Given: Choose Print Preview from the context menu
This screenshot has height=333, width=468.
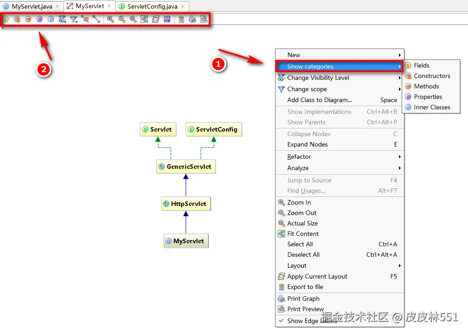Looking at the screenshot, I should [x=340, y=309].
